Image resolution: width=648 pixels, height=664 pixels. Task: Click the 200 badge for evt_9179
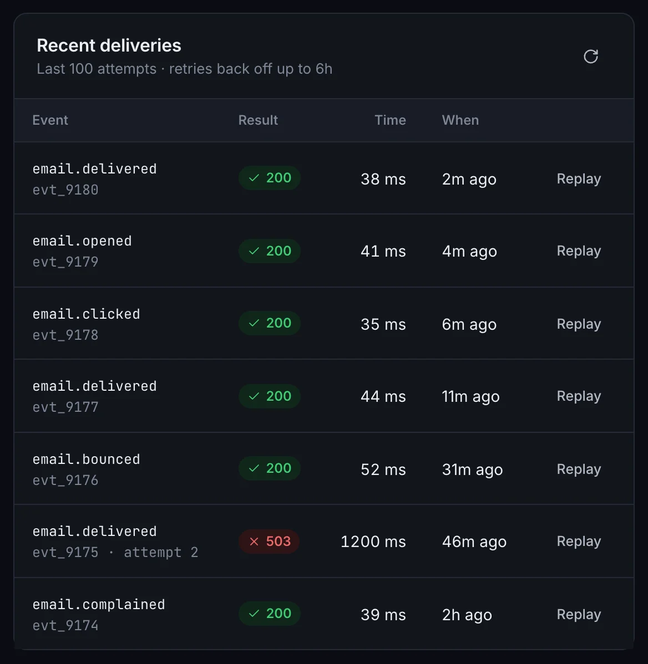point(270,251)
